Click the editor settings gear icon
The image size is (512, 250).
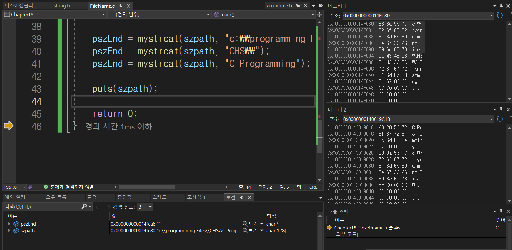(x=320, y=5)
